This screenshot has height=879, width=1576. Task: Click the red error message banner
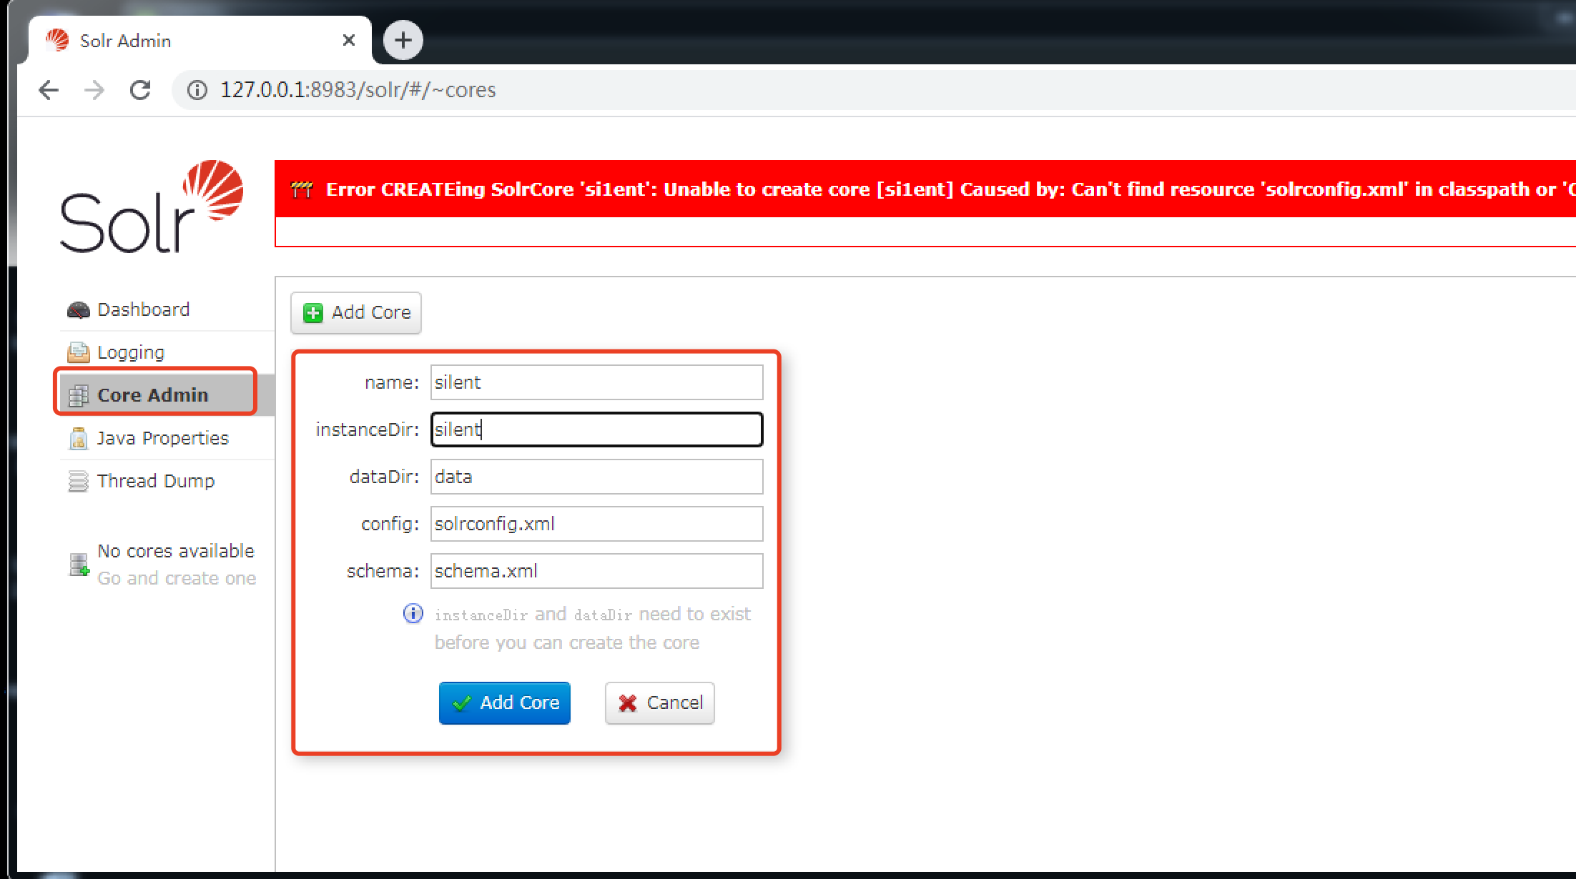pos(925,189)
